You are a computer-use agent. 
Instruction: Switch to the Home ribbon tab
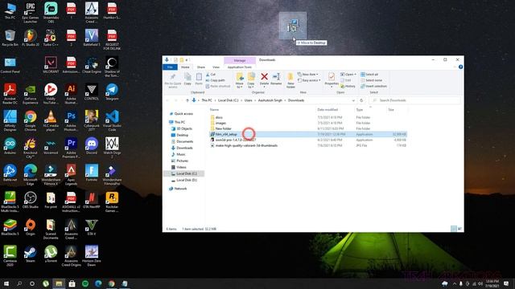185,67
